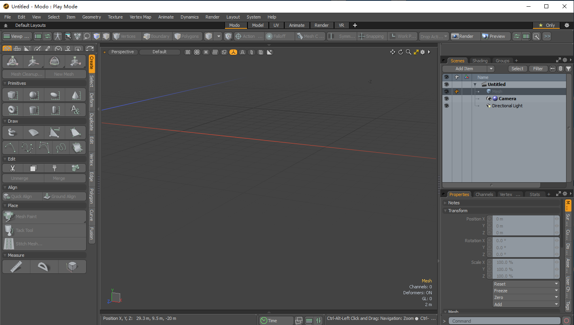This screenshot has height=325, width=574.
Task: Collapse the Untitled scene tree
Action: coord(475,84)
